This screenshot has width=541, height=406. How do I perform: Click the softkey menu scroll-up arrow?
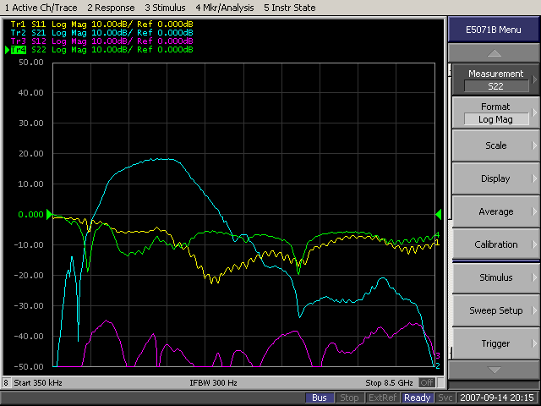[495, 52]
